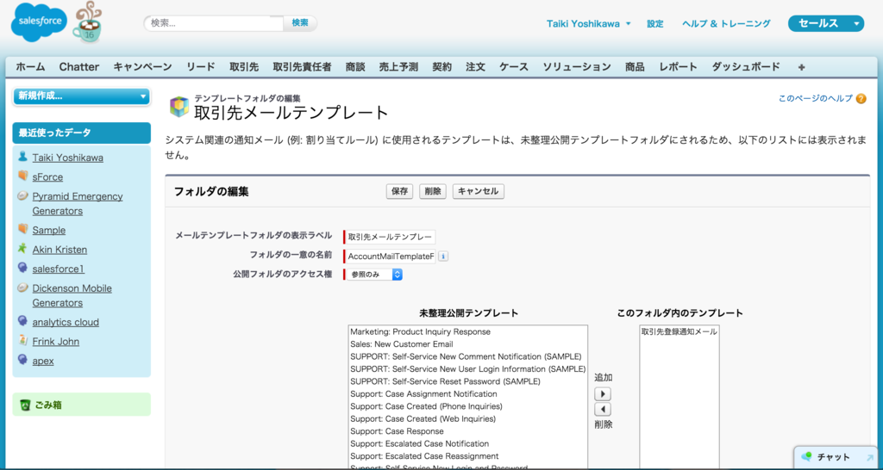The image size is (883, 470).
Task: Click the icon beside apex
Action: click(x=22, y=359)
